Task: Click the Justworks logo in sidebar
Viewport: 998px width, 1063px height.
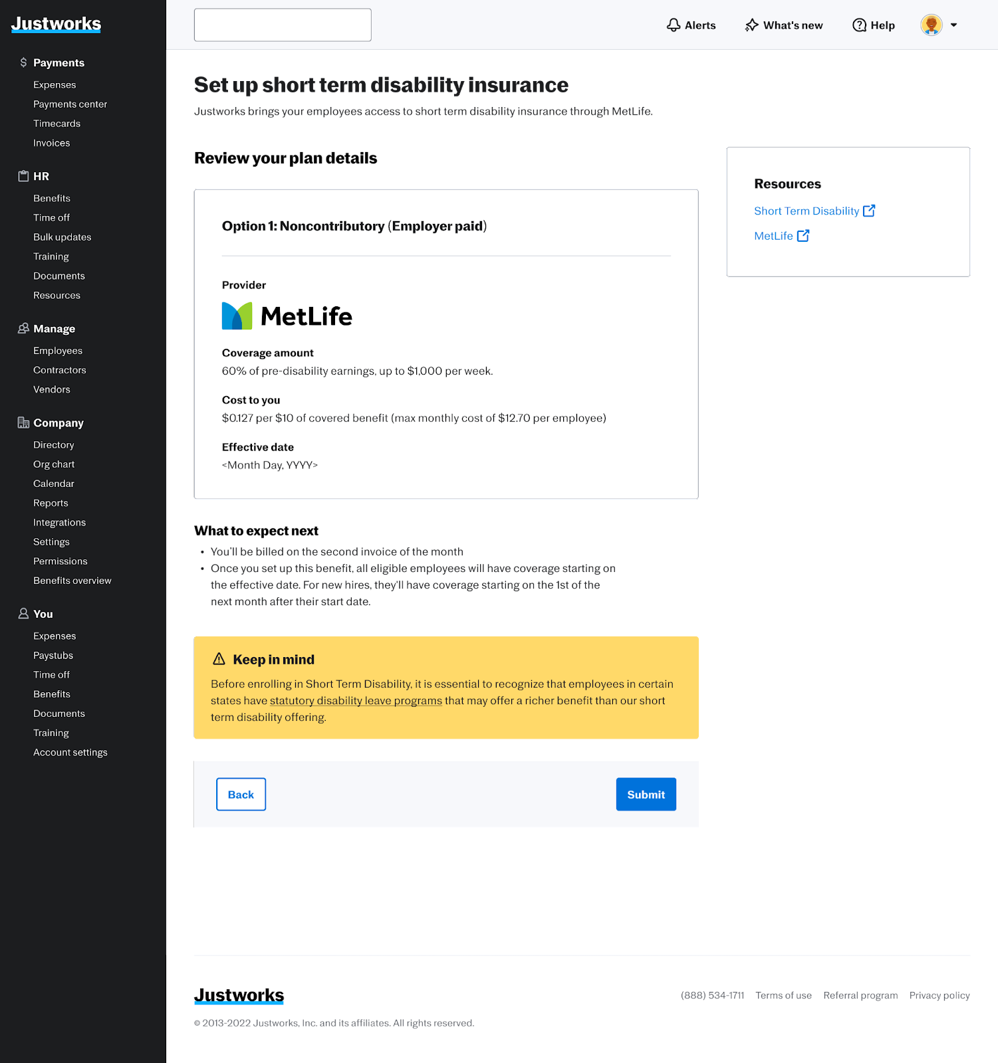Action: (56, 24)
